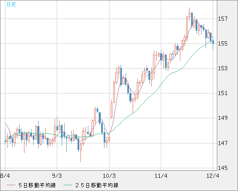The image size is (238, 191).
Task: Select the 153 price axis label
Action: point(223,68)
